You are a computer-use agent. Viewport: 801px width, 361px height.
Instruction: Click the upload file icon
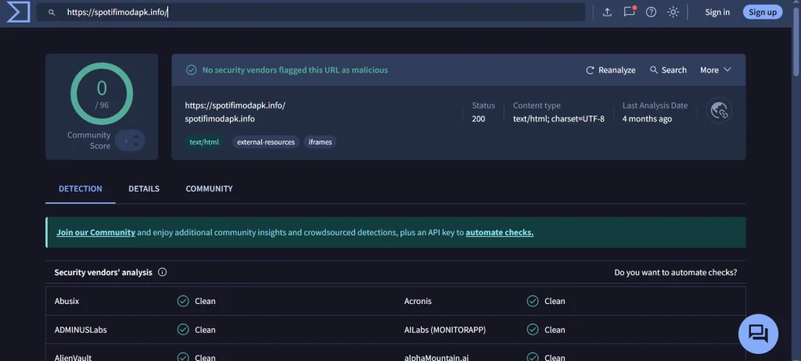[x=607, y=13]
